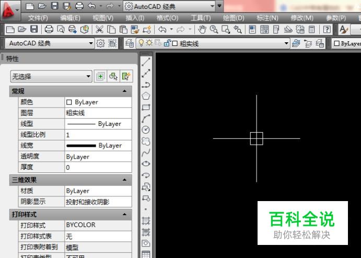Click the 颜色 ByLayer color value
The width and height of the screenshot is (361, 258).
click(98, 102)
